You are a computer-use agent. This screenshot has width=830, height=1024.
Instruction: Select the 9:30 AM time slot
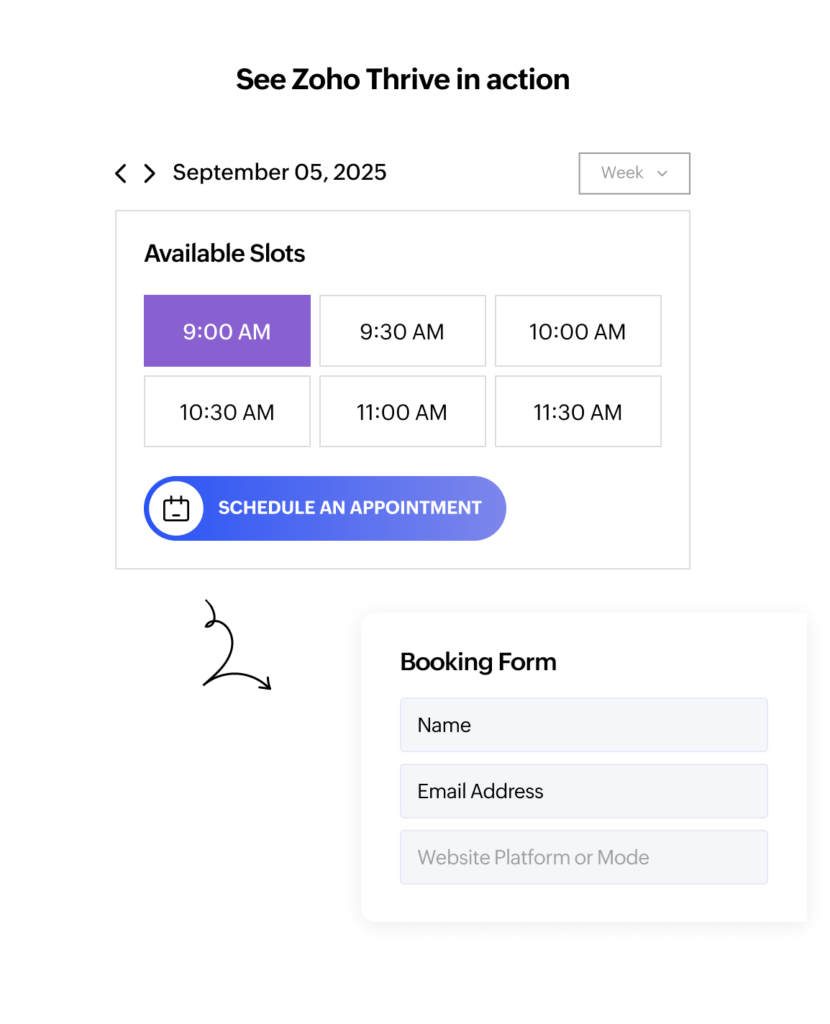(402, 331)
